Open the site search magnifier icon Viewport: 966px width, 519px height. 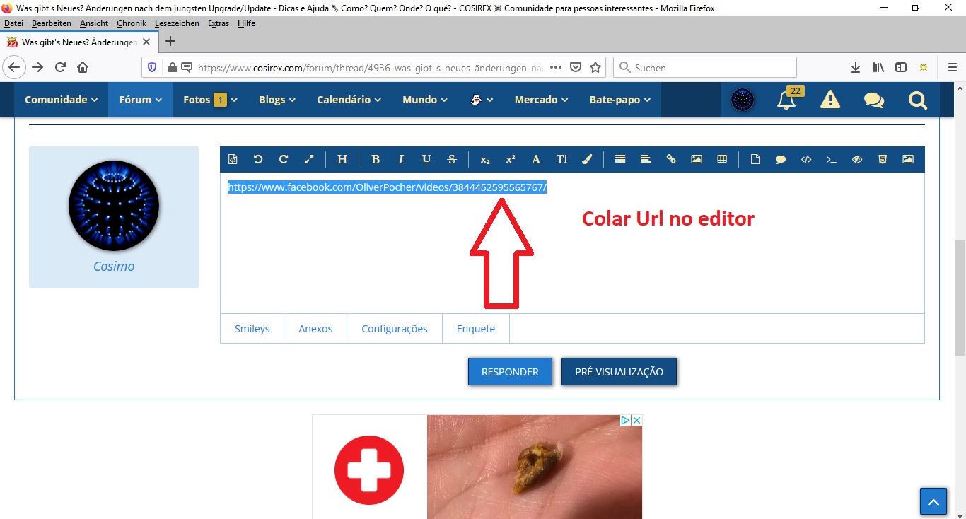[x=917, y=100]
